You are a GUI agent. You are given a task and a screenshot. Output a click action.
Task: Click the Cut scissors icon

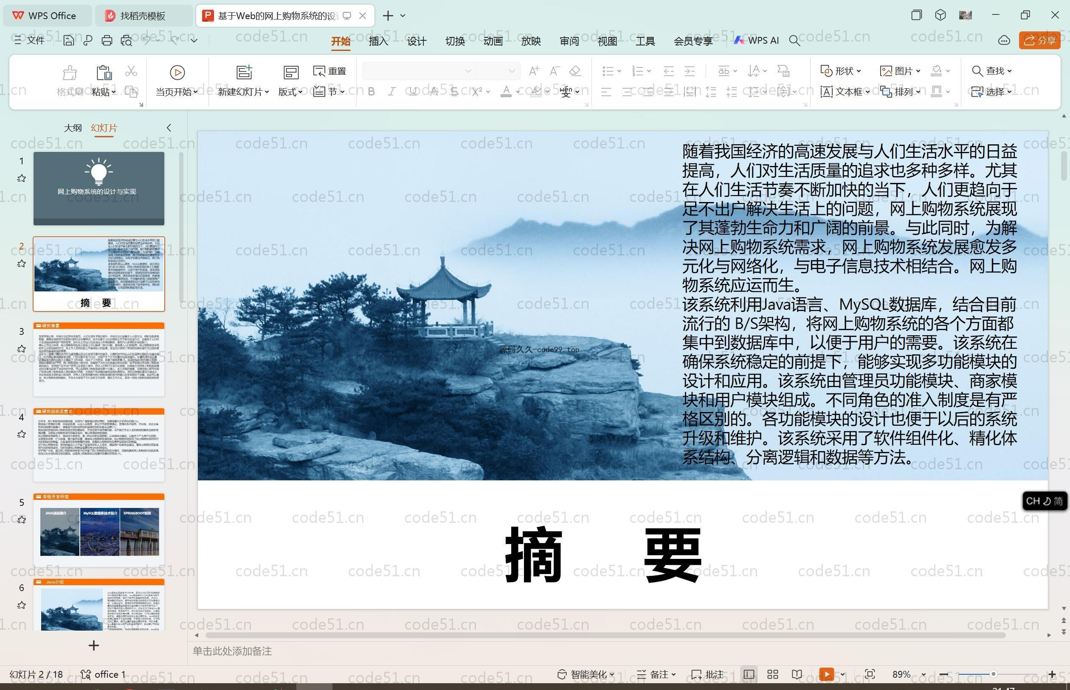pos(131,71)
